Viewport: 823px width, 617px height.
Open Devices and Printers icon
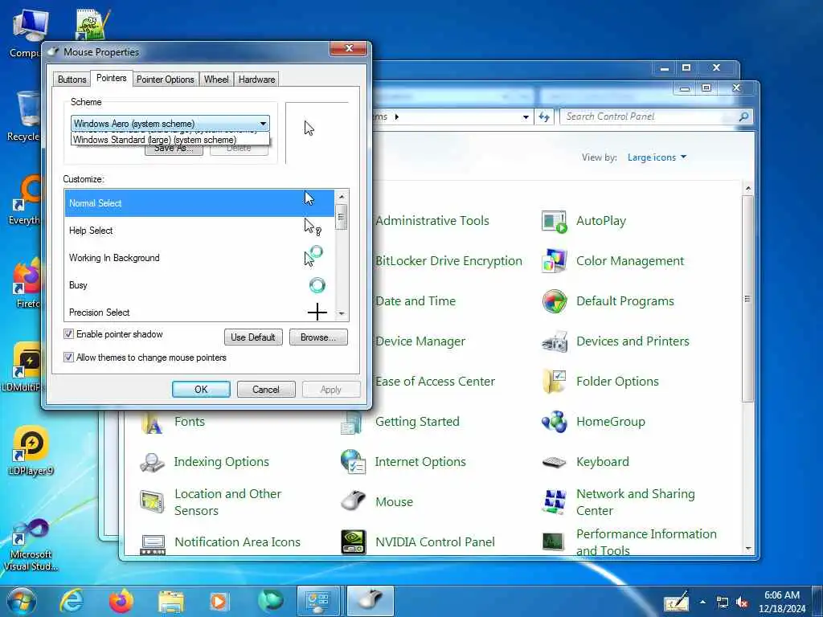click(x=554, y=341)
